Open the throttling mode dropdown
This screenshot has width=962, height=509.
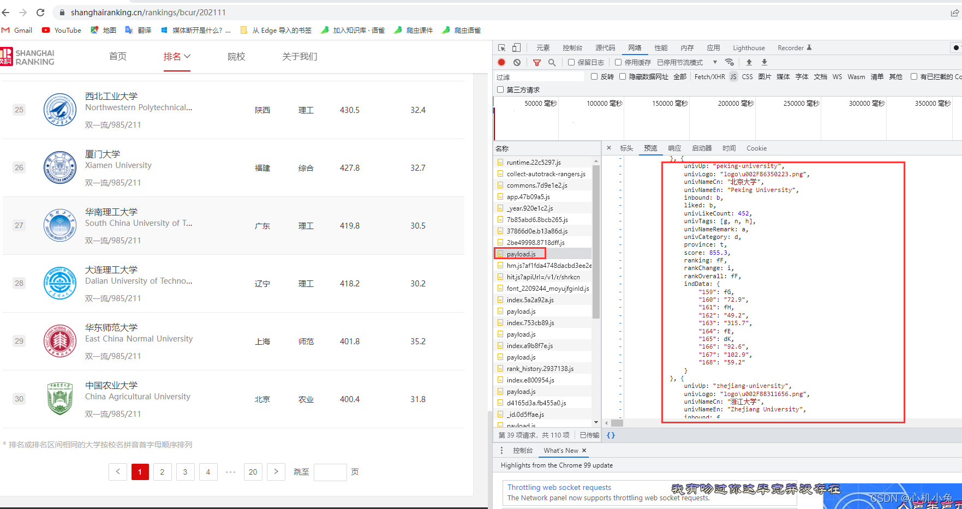click(x=687, y=62)
